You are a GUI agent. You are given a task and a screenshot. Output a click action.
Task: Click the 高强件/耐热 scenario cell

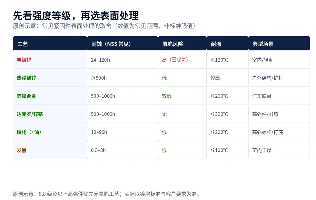coord(279,114)
